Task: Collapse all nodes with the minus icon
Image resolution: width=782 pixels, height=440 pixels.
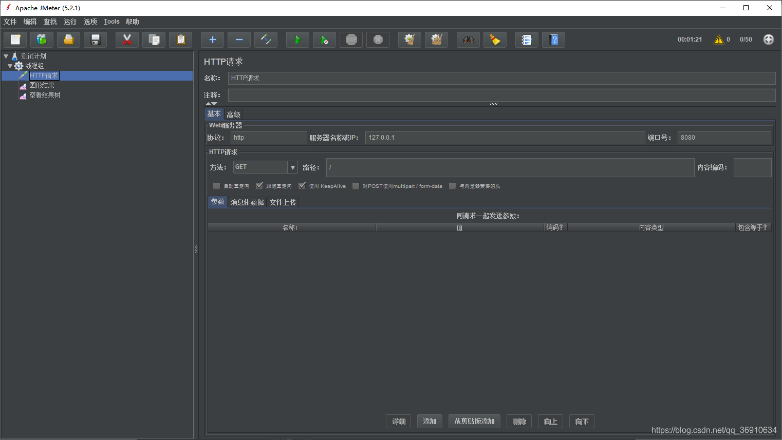Action: pyautogui.click(x=239, y=40)
